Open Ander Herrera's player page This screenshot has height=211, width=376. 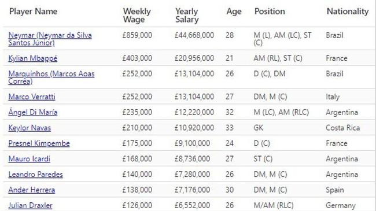(32, 190)
